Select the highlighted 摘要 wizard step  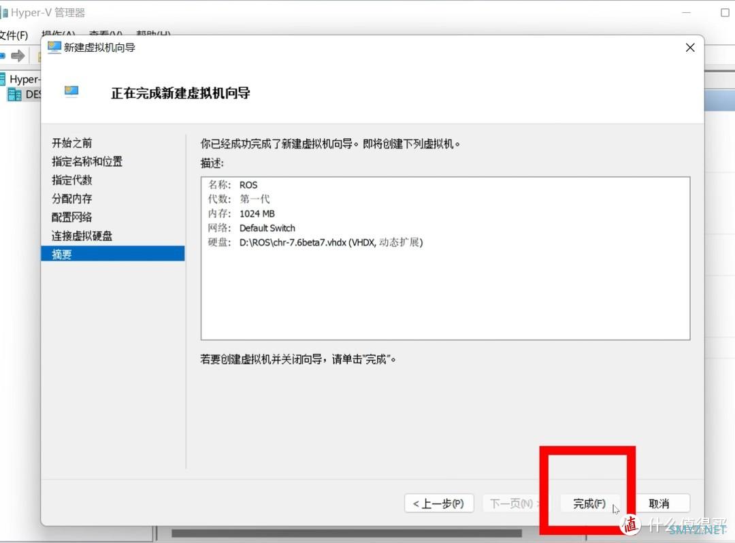coord(113,254)
